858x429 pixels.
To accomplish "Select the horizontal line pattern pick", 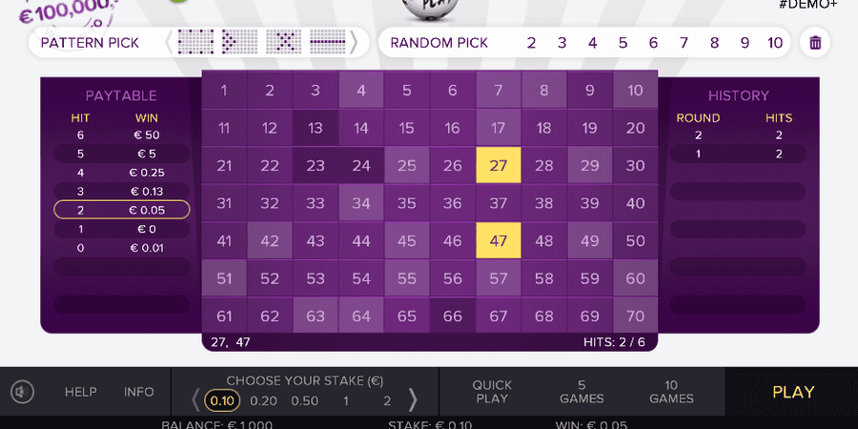I will [328, 42].
